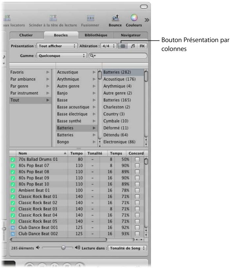Check Concord box for Club Dance Beat 002
This screenshot has width=230, height=268.
[137, 234]
